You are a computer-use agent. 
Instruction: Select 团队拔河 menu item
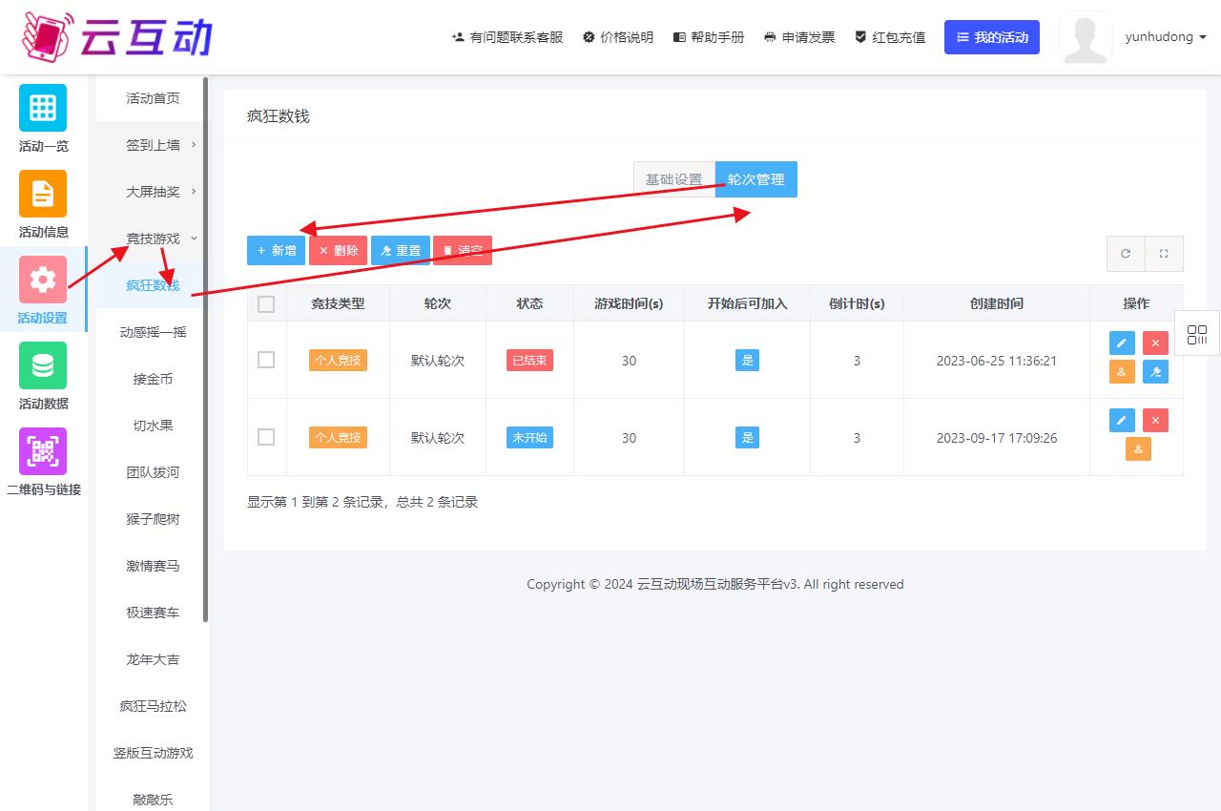pyautogui.click(x=153, y=472)
